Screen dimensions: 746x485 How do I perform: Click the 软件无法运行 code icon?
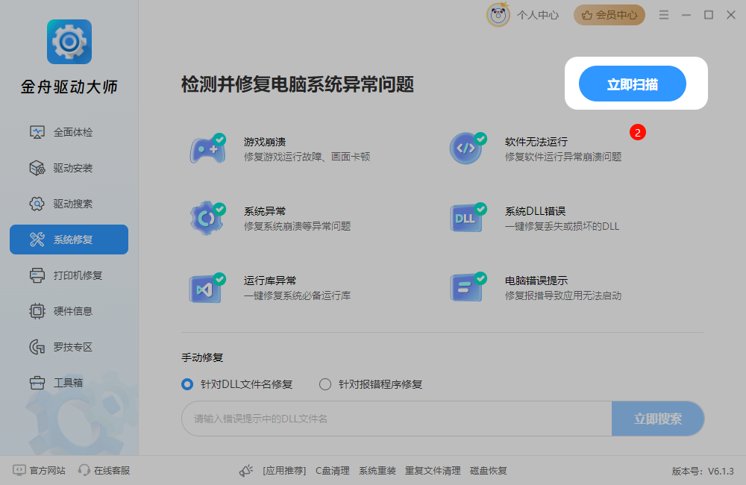pyautogui.click(x=468, y=148)
